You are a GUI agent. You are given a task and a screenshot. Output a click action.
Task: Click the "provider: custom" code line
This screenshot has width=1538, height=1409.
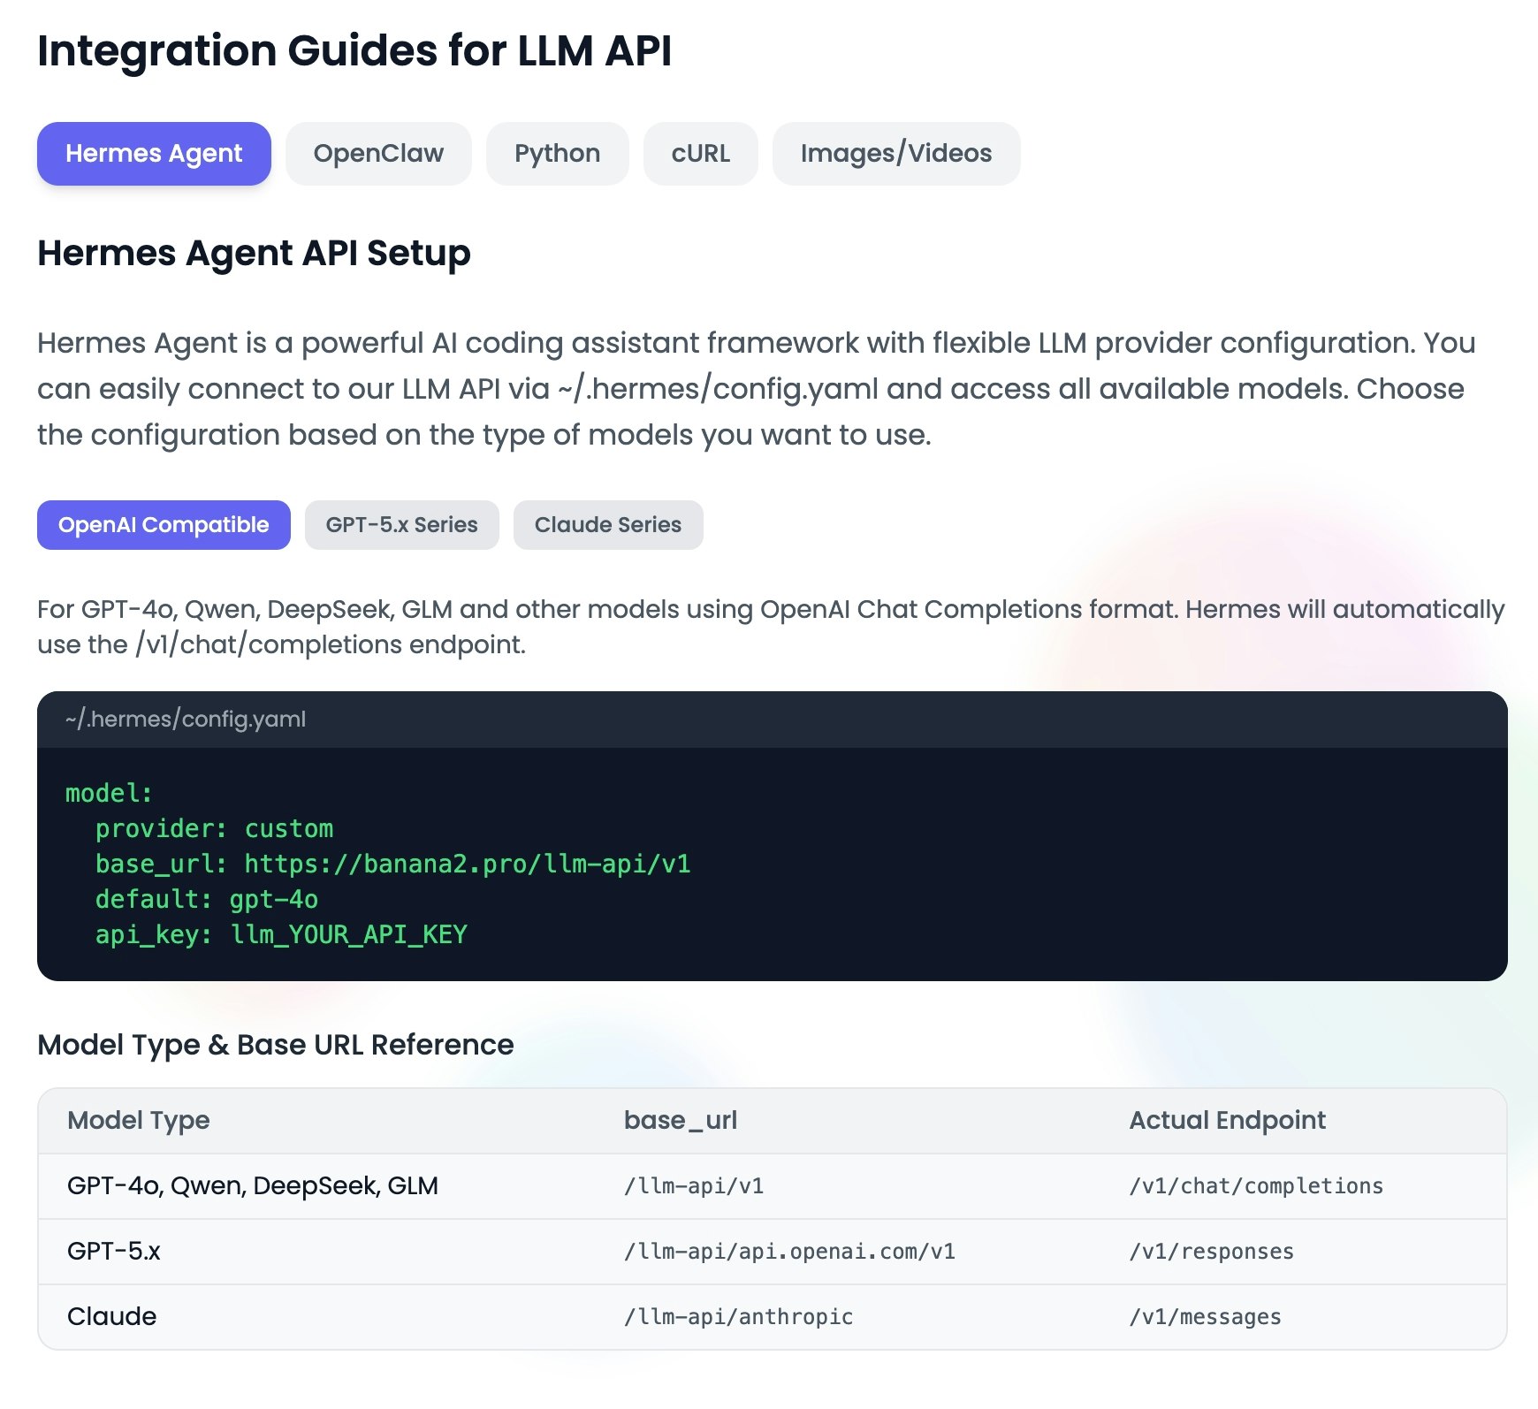pyautogui.click(x=215, y=828)
